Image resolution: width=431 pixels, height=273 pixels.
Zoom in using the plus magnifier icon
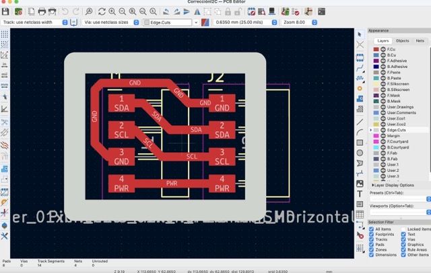pyautogui.click(x=112, y=11)
